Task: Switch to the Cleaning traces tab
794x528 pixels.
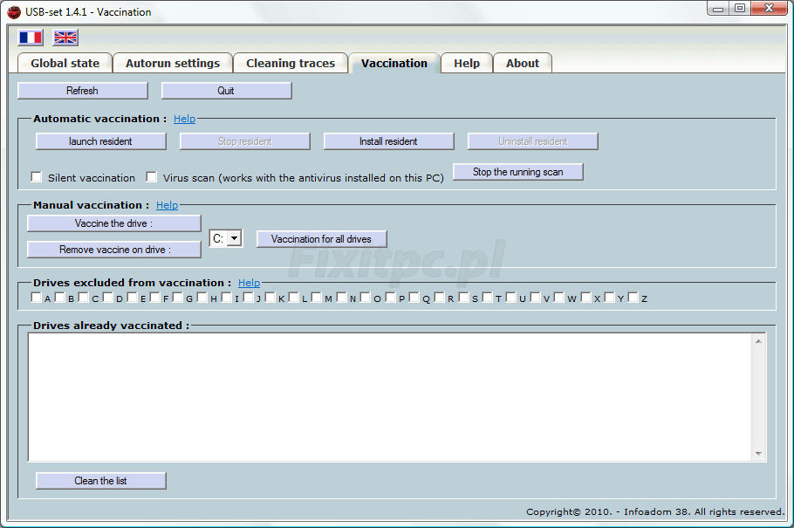Action: [x=291, y=64]
